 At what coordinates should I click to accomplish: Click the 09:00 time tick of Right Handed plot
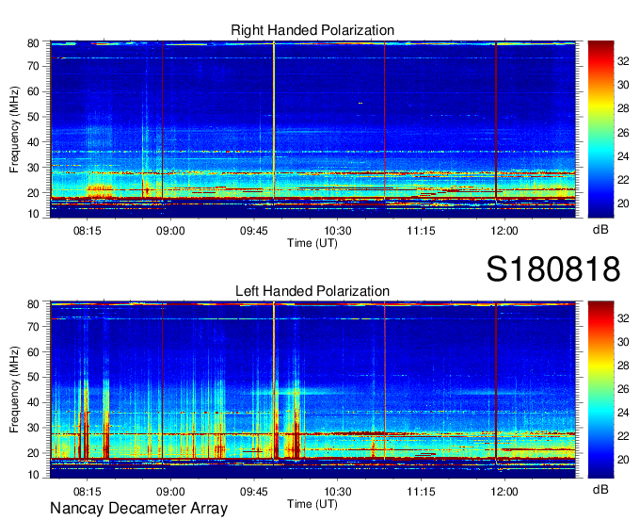[x=170, y=231]
